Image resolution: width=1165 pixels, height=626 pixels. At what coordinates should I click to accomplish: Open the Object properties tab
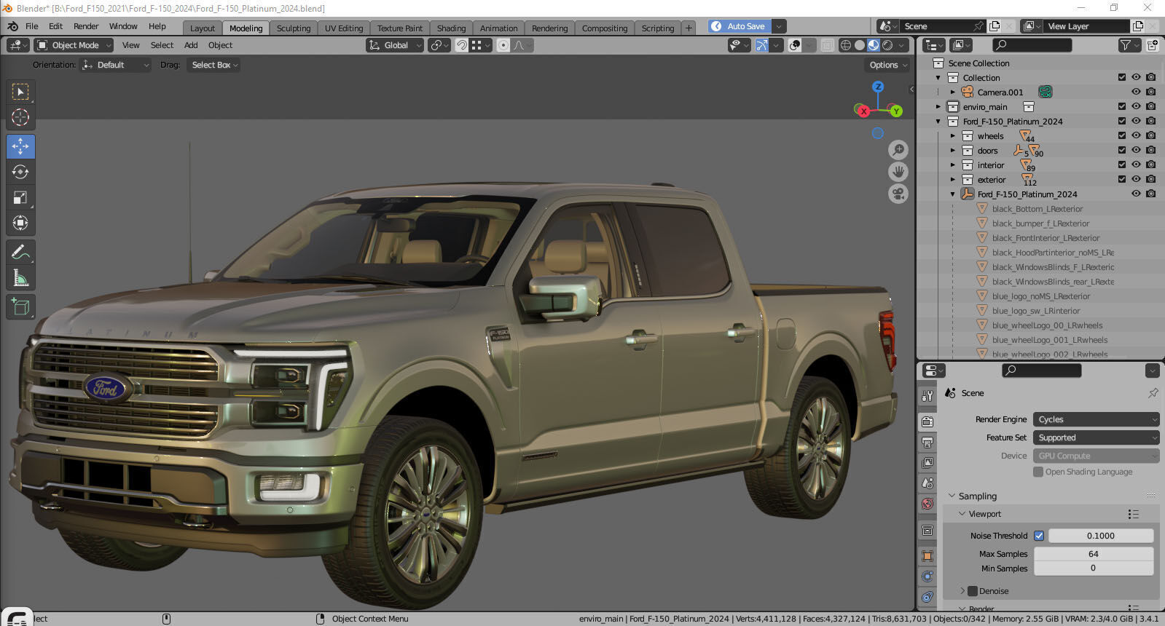(927, 555)
